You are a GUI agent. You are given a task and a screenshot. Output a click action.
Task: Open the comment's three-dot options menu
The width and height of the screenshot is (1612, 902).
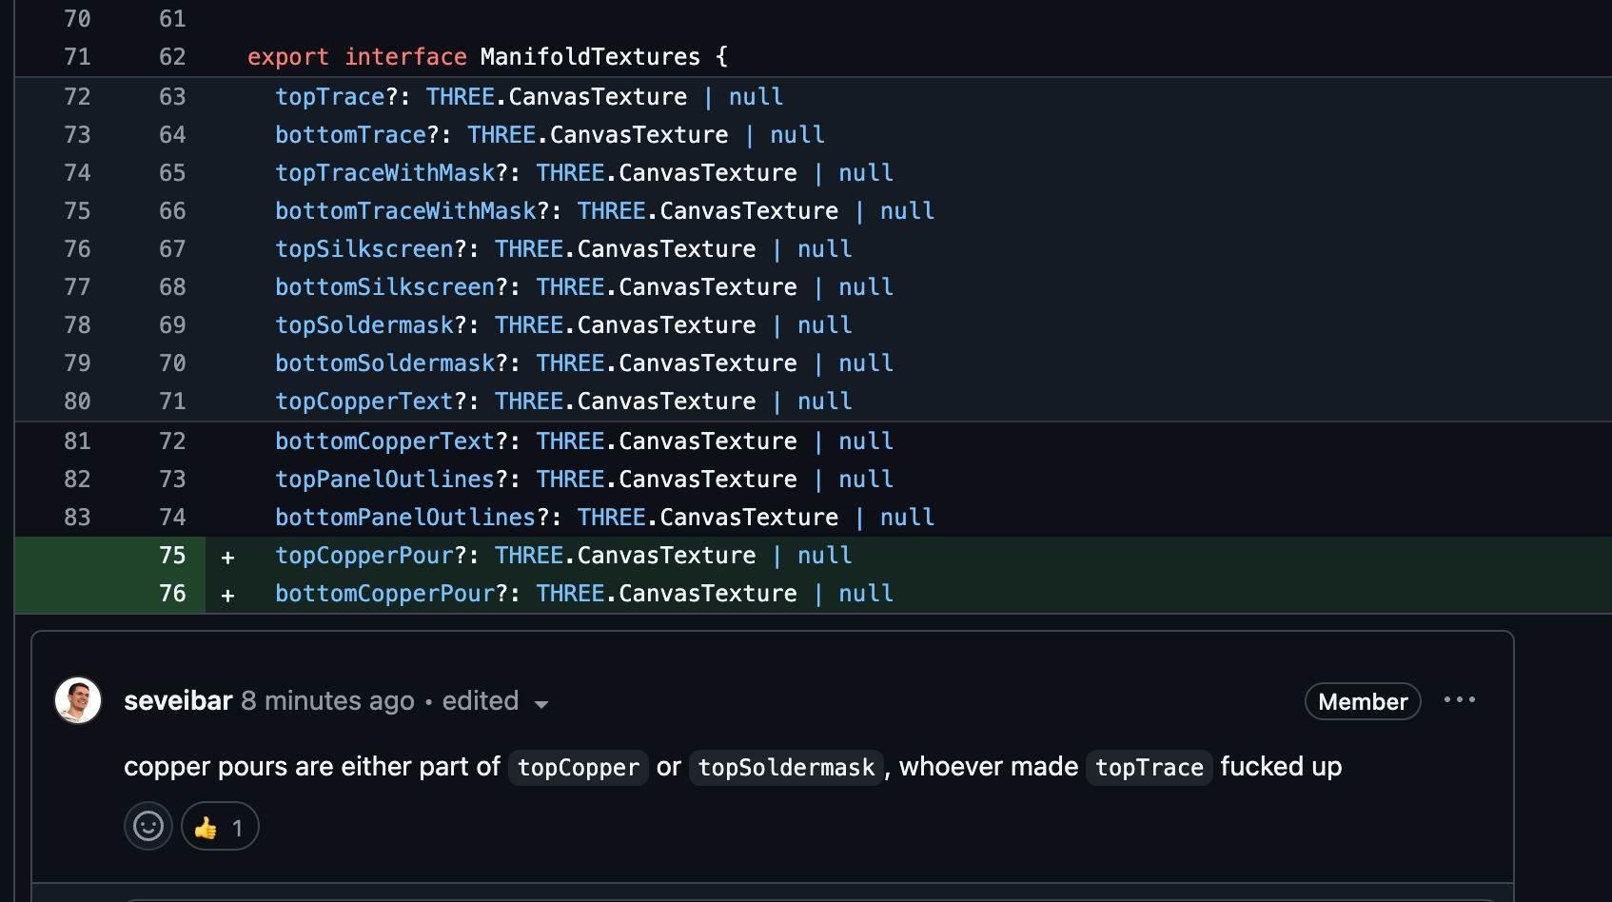tap(1459, 700)
